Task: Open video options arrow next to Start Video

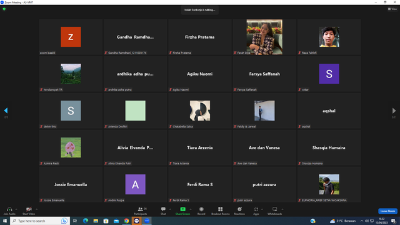Action: pos(36,209)
